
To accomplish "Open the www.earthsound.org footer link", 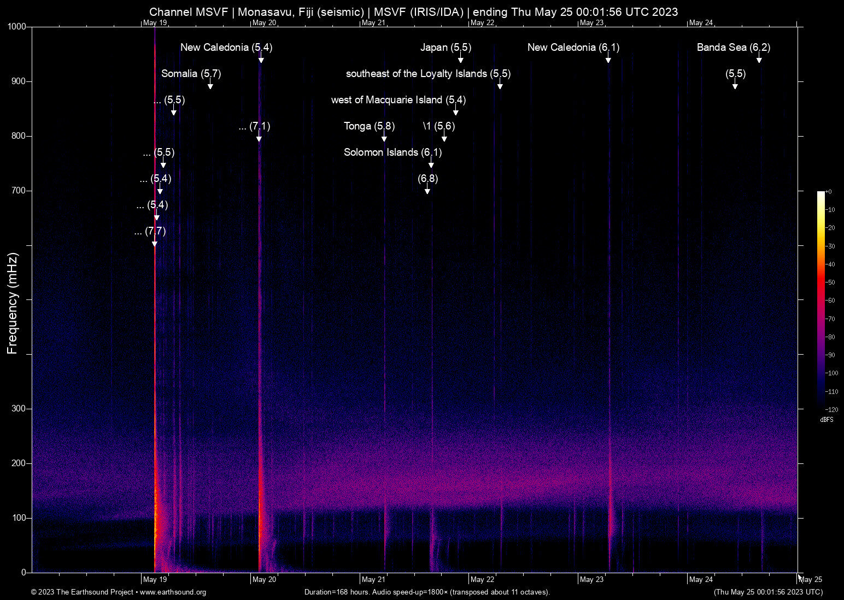I will (173, 592).
